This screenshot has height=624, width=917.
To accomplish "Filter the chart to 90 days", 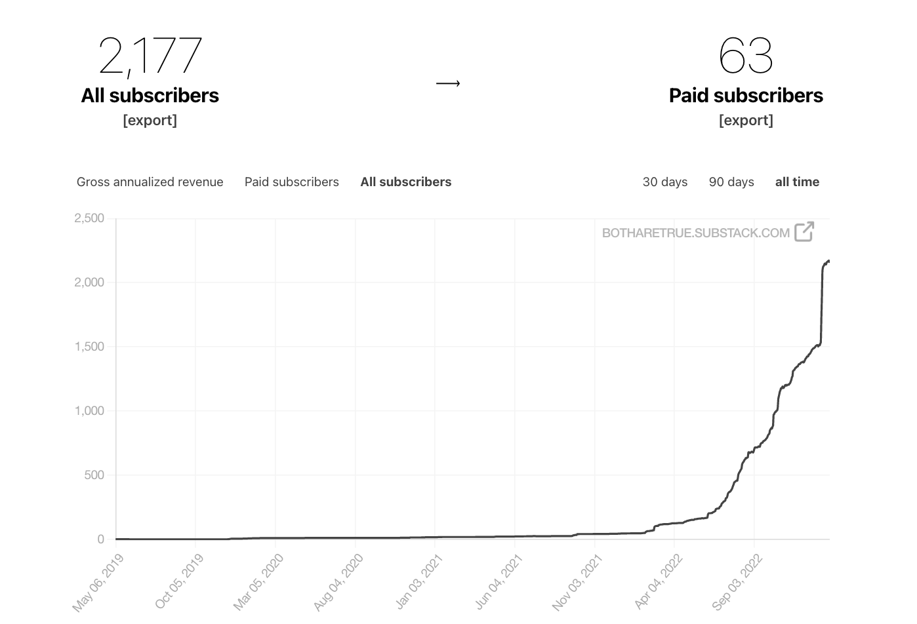I will 731,182.
